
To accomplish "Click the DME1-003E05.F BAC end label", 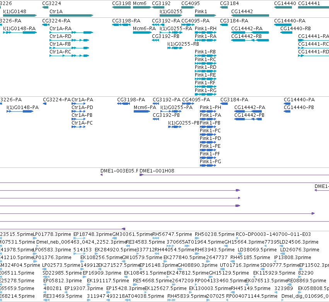I will click(x=119, y=171).
